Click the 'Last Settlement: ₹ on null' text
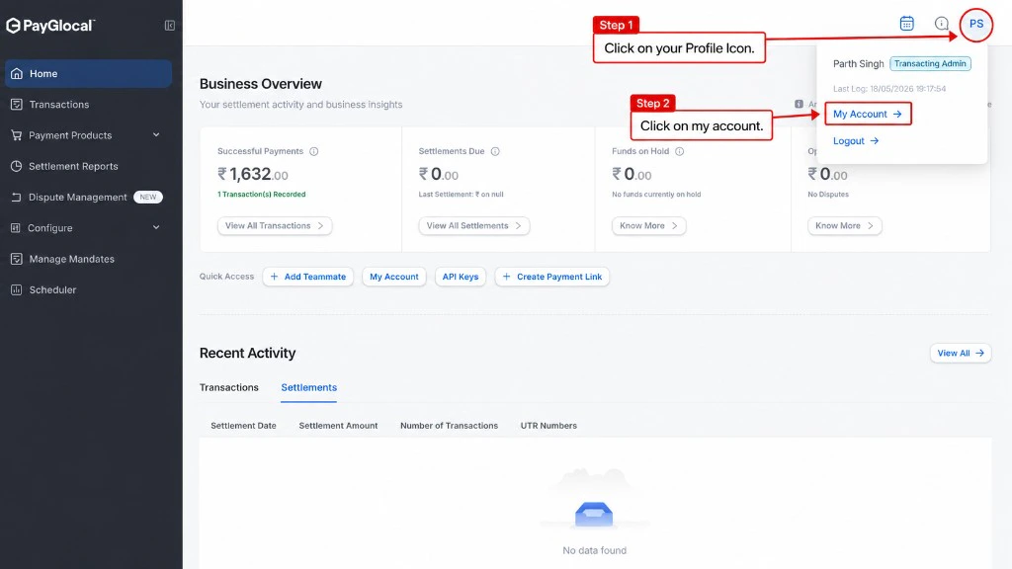Image resolution: width=1012 pixels, height=569 pixels. 461,195
